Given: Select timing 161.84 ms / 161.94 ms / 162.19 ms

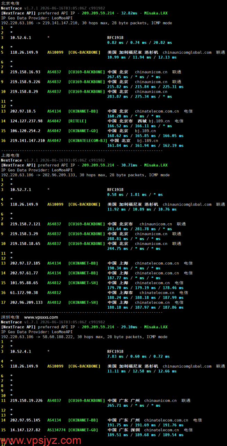Looking at the screenshot, I should (145, 146).
